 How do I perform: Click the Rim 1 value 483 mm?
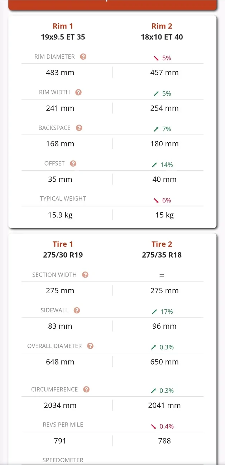[x=60, y=73]
